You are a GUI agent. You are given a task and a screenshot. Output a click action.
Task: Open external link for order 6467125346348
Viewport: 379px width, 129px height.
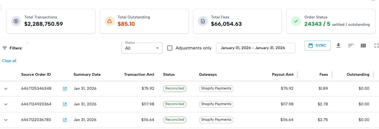pyautogui.click(x=65, y=89)
